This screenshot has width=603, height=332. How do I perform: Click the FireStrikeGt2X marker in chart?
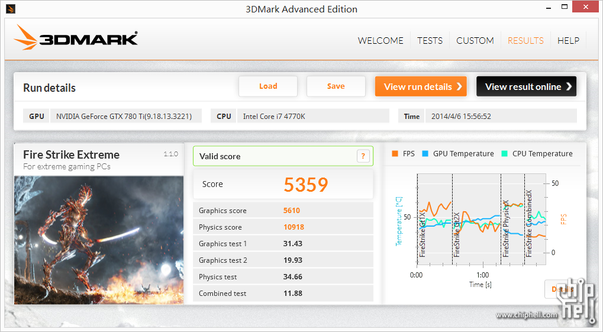point(457,234)
